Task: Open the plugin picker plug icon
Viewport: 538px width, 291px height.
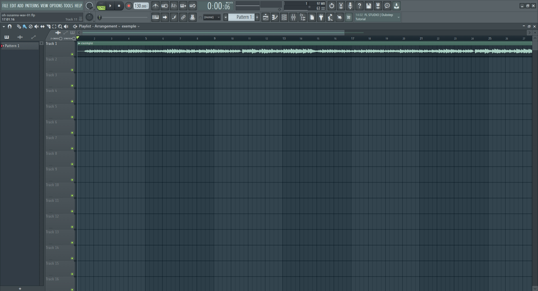Action: tap(321, 17)
